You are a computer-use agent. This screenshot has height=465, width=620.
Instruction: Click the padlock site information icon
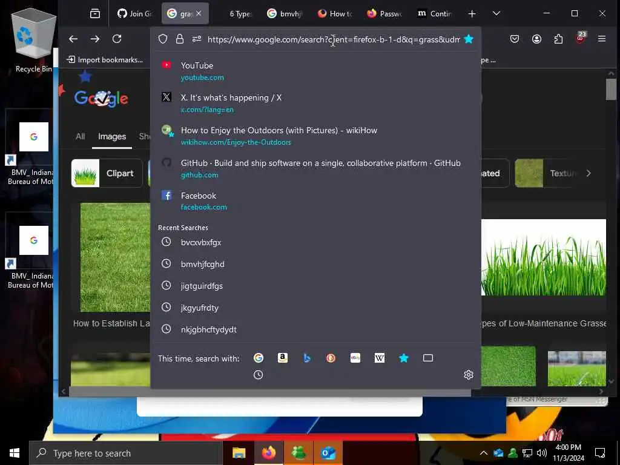coord(179,39)
